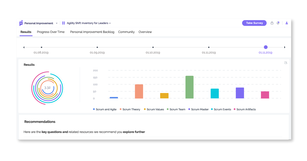Open the Community tab

(x=126, y=32)
